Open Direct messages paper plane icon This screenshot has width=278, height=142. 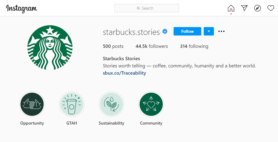click(244, 8)
